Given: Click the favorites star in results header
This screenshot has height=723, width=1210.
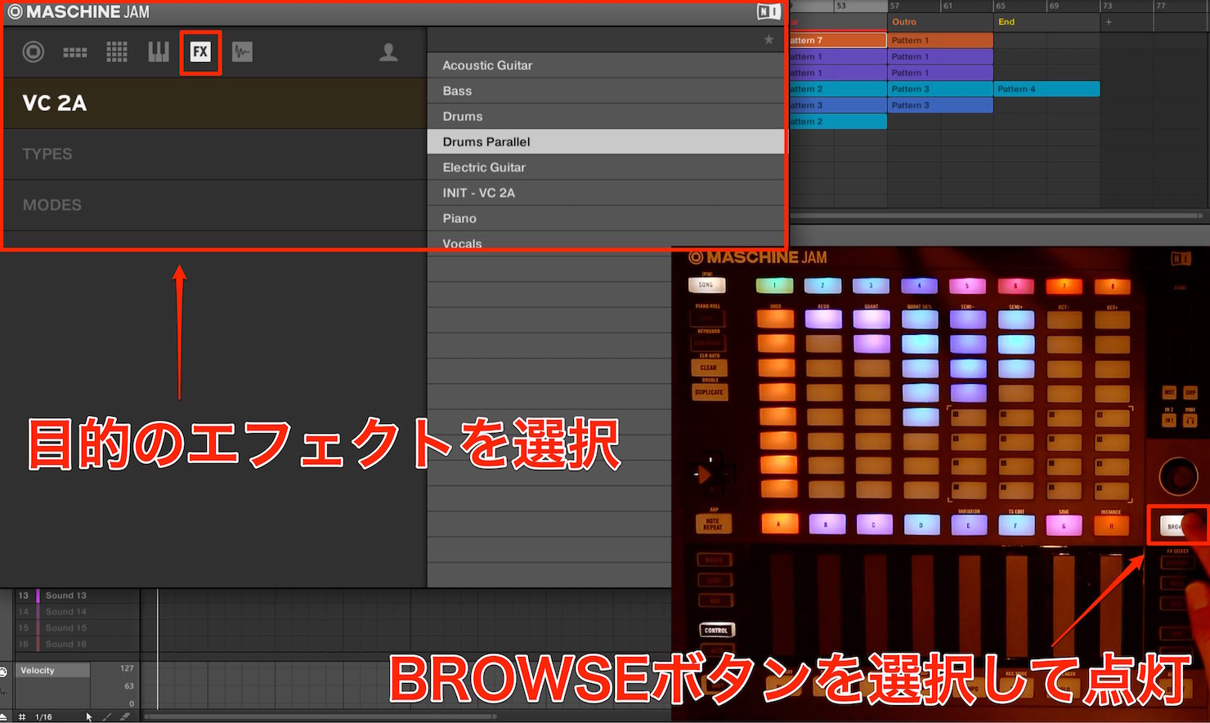Looking at the screenshot, I should [x=769, y=39].
